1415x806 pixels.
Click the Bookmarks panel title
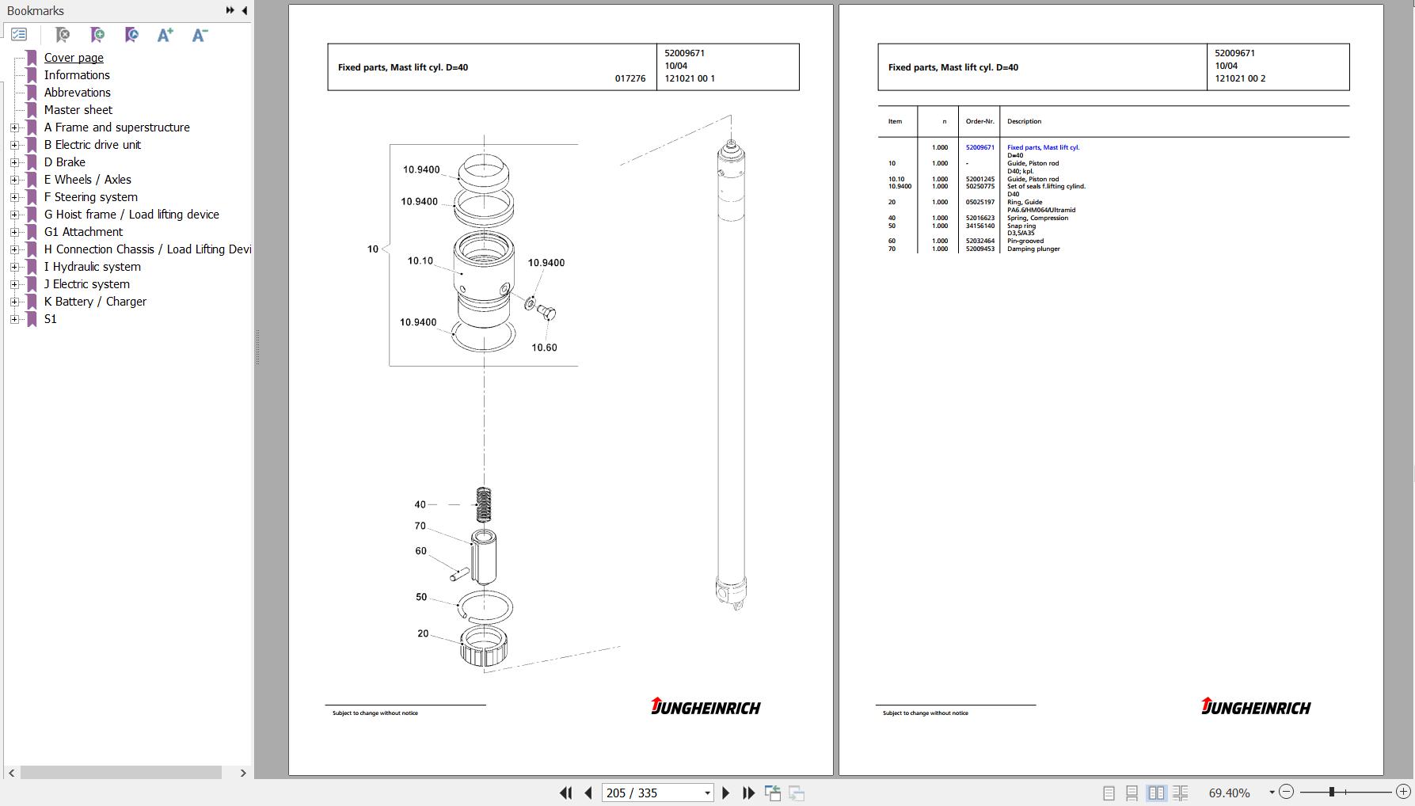[36, 11]
